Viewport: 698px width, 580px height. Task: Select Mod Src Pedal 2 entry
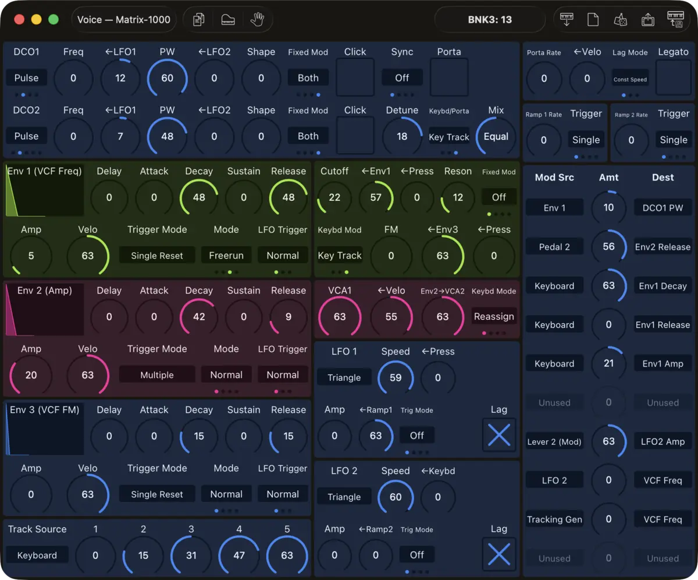[x=554, y=247]
